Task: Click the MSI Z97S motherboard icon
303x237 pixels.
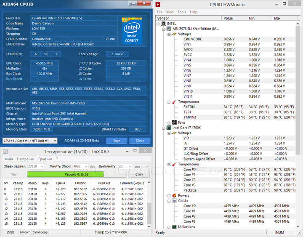Action: coord(169,29)
